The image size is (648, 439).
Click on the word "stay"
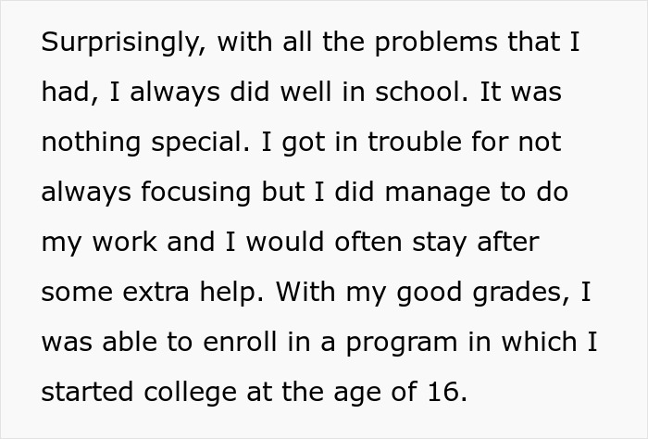440,244
